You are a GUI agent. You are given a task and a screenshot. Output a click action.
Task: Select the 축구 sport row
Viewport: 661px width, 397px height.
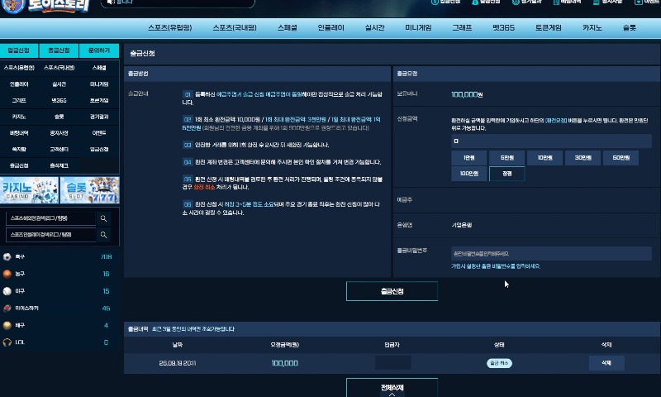59,257
